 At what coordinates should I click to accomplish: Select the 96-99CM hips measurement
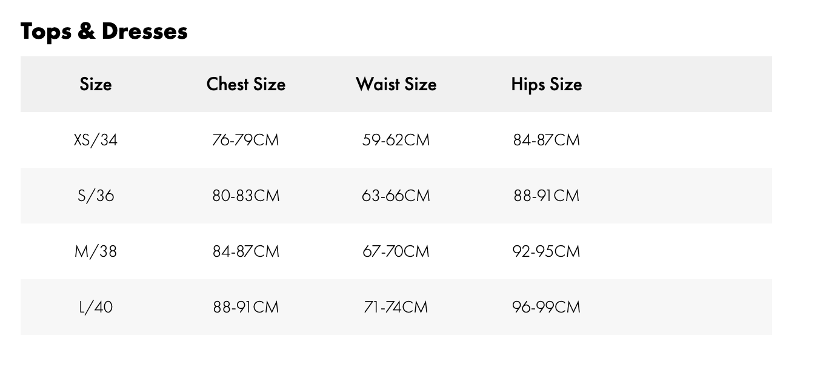tap(546, 307)
